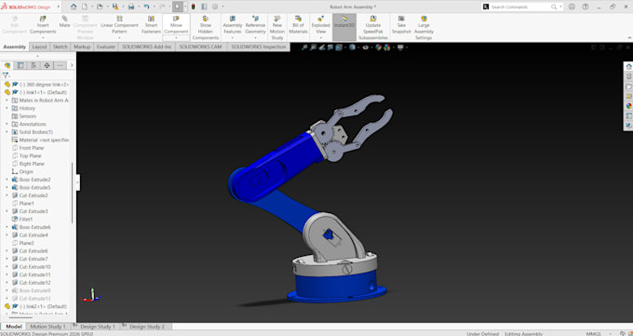Image resolution: width=633 pixels, height=336 pixels.
Task: Open Reference Geometry dropdown arrow
Action: coord(256,38)
